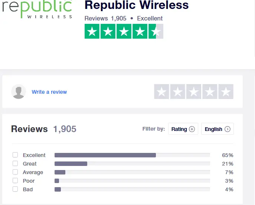
Task: Click the Excellent 65% rating bar
Action: click(x=132, y=155)
